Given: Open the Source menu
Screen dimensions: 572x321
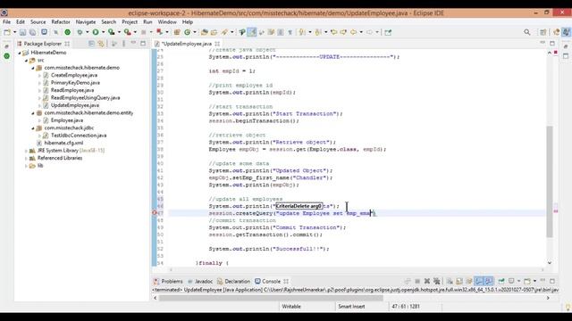Looking at the screenshot, I should 38,22.
